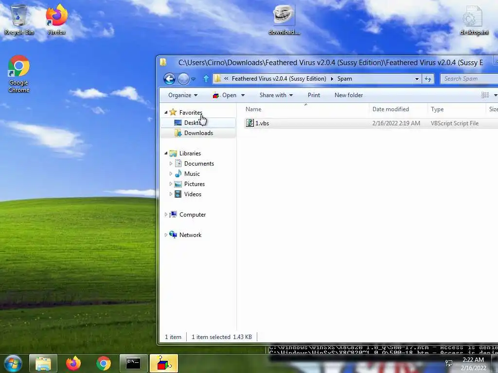Viewport: 498px width, 373px height.
Task: Sort by the Name column header
Action: click(305, 109)
